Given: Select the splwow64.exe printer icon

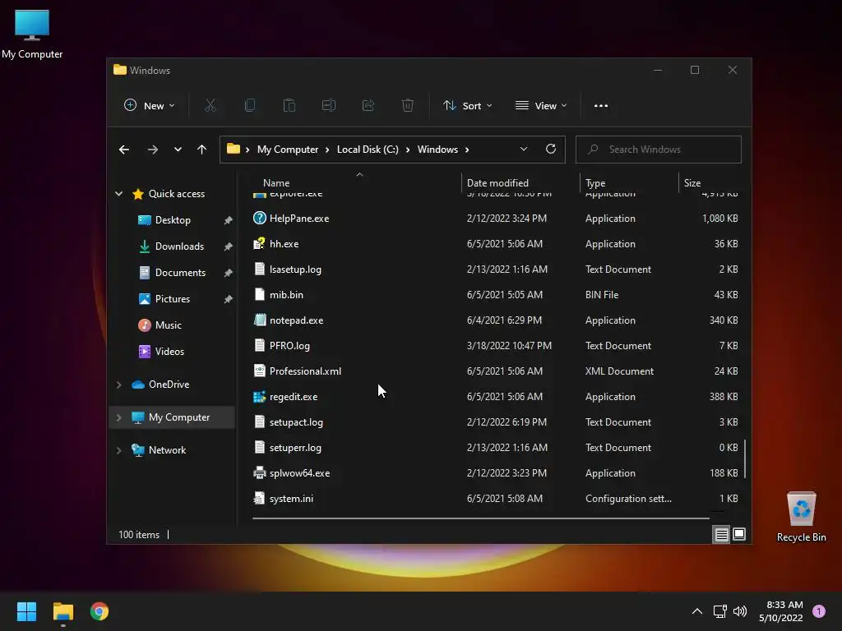Looking at the screenshot, I should (x=259, y=472).
